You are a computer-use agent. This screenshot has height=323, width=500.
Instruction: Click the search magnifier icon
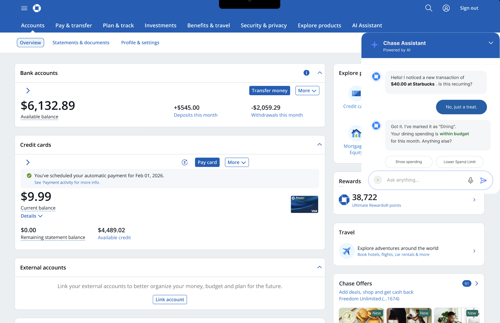(x=428, y=8)
